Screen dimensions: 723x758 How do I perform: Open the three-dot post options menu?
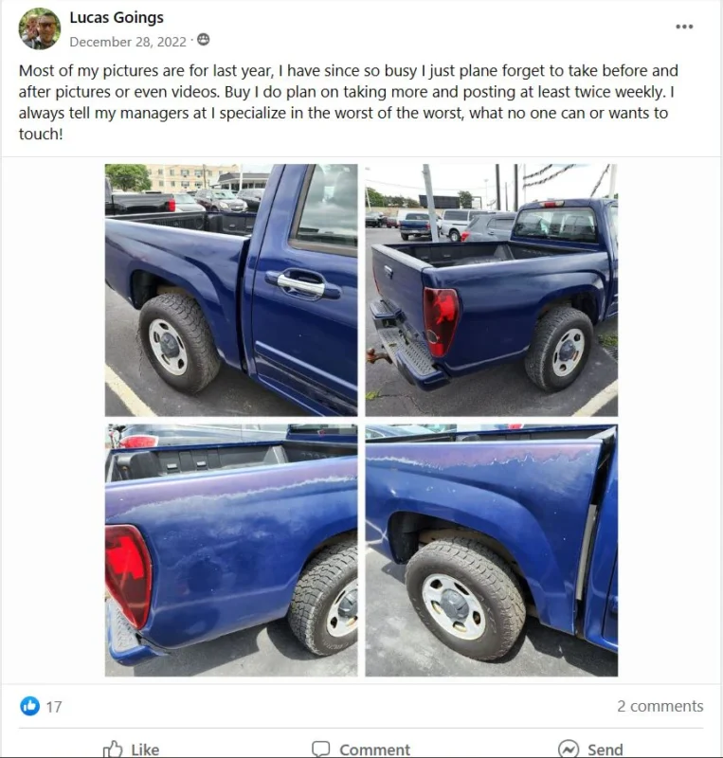click(x=684, y=27)
